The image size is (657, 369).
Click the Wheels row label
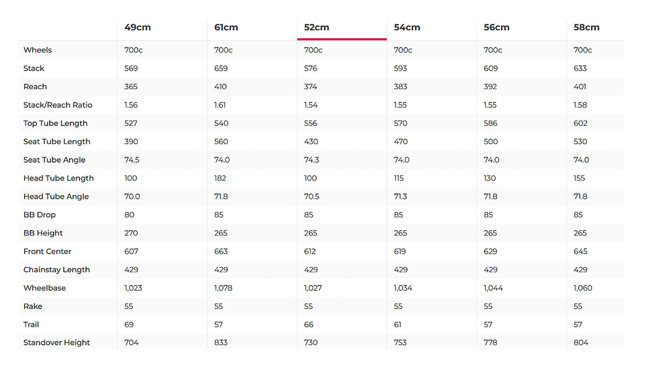[38, 50]
